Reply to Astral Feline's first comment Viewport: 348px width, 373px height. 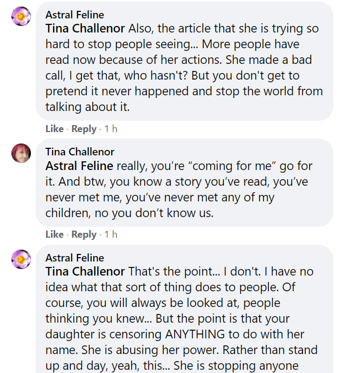tap(84, 129)
